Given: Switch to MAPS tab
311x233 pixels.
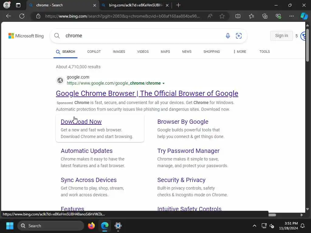Looking at the screenshot, I should click(x=165, y=52).
